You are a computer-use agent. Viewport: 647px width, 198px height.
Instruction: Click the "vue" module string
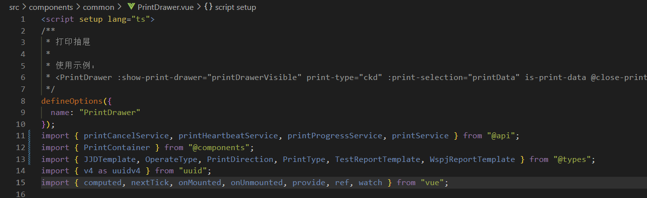point(433,183)
